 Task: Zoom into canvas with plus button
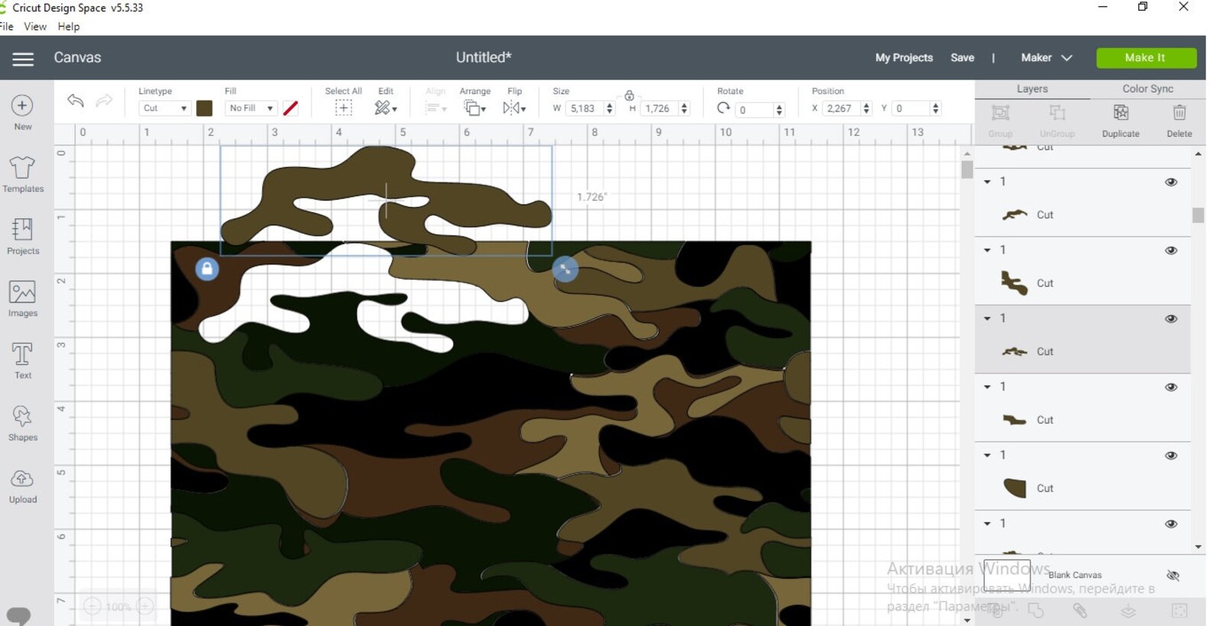[145, 607]
